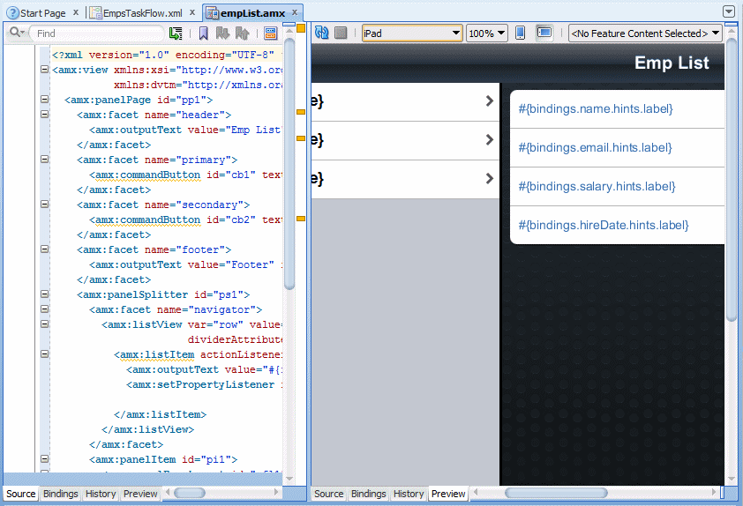Screen dimensions: 743x506
Task: Click the Refresh preview icon
Action: click(322, 33)
